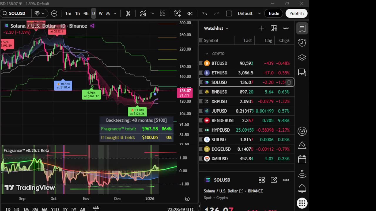This screenshot has height=211, width=376.
Task: Open SOLUSD details more options
Action: 286,180
